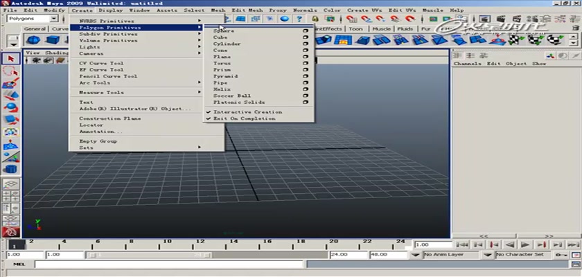The image size is (582, 277).
Task: Choose the Paint Selection tool
Action: (x=11, y=83)
